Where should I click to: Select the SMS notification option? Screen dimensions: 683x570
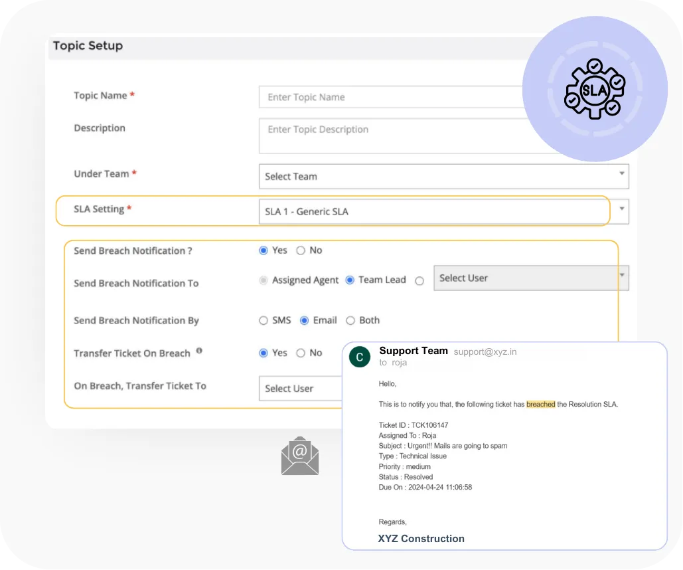pos(264,320)
